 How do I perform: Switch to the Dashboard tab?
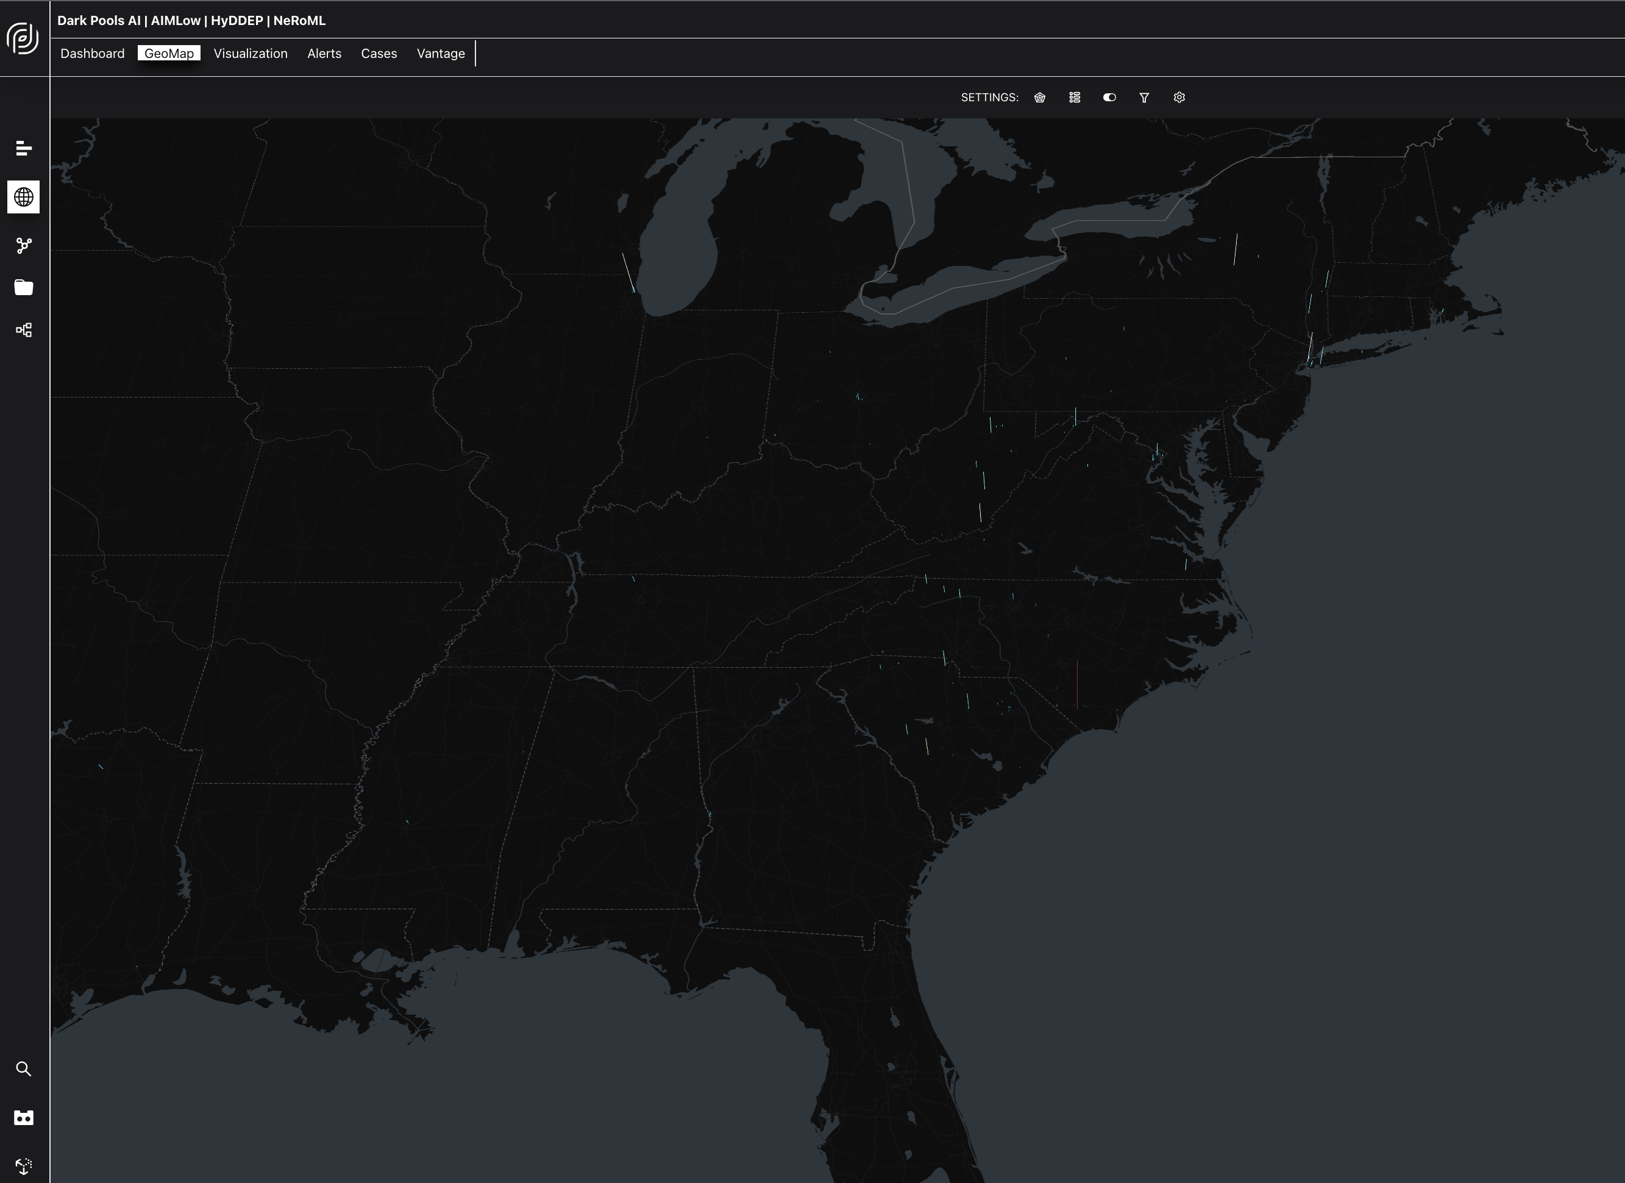pyautogui.click(x=93, y=54)
